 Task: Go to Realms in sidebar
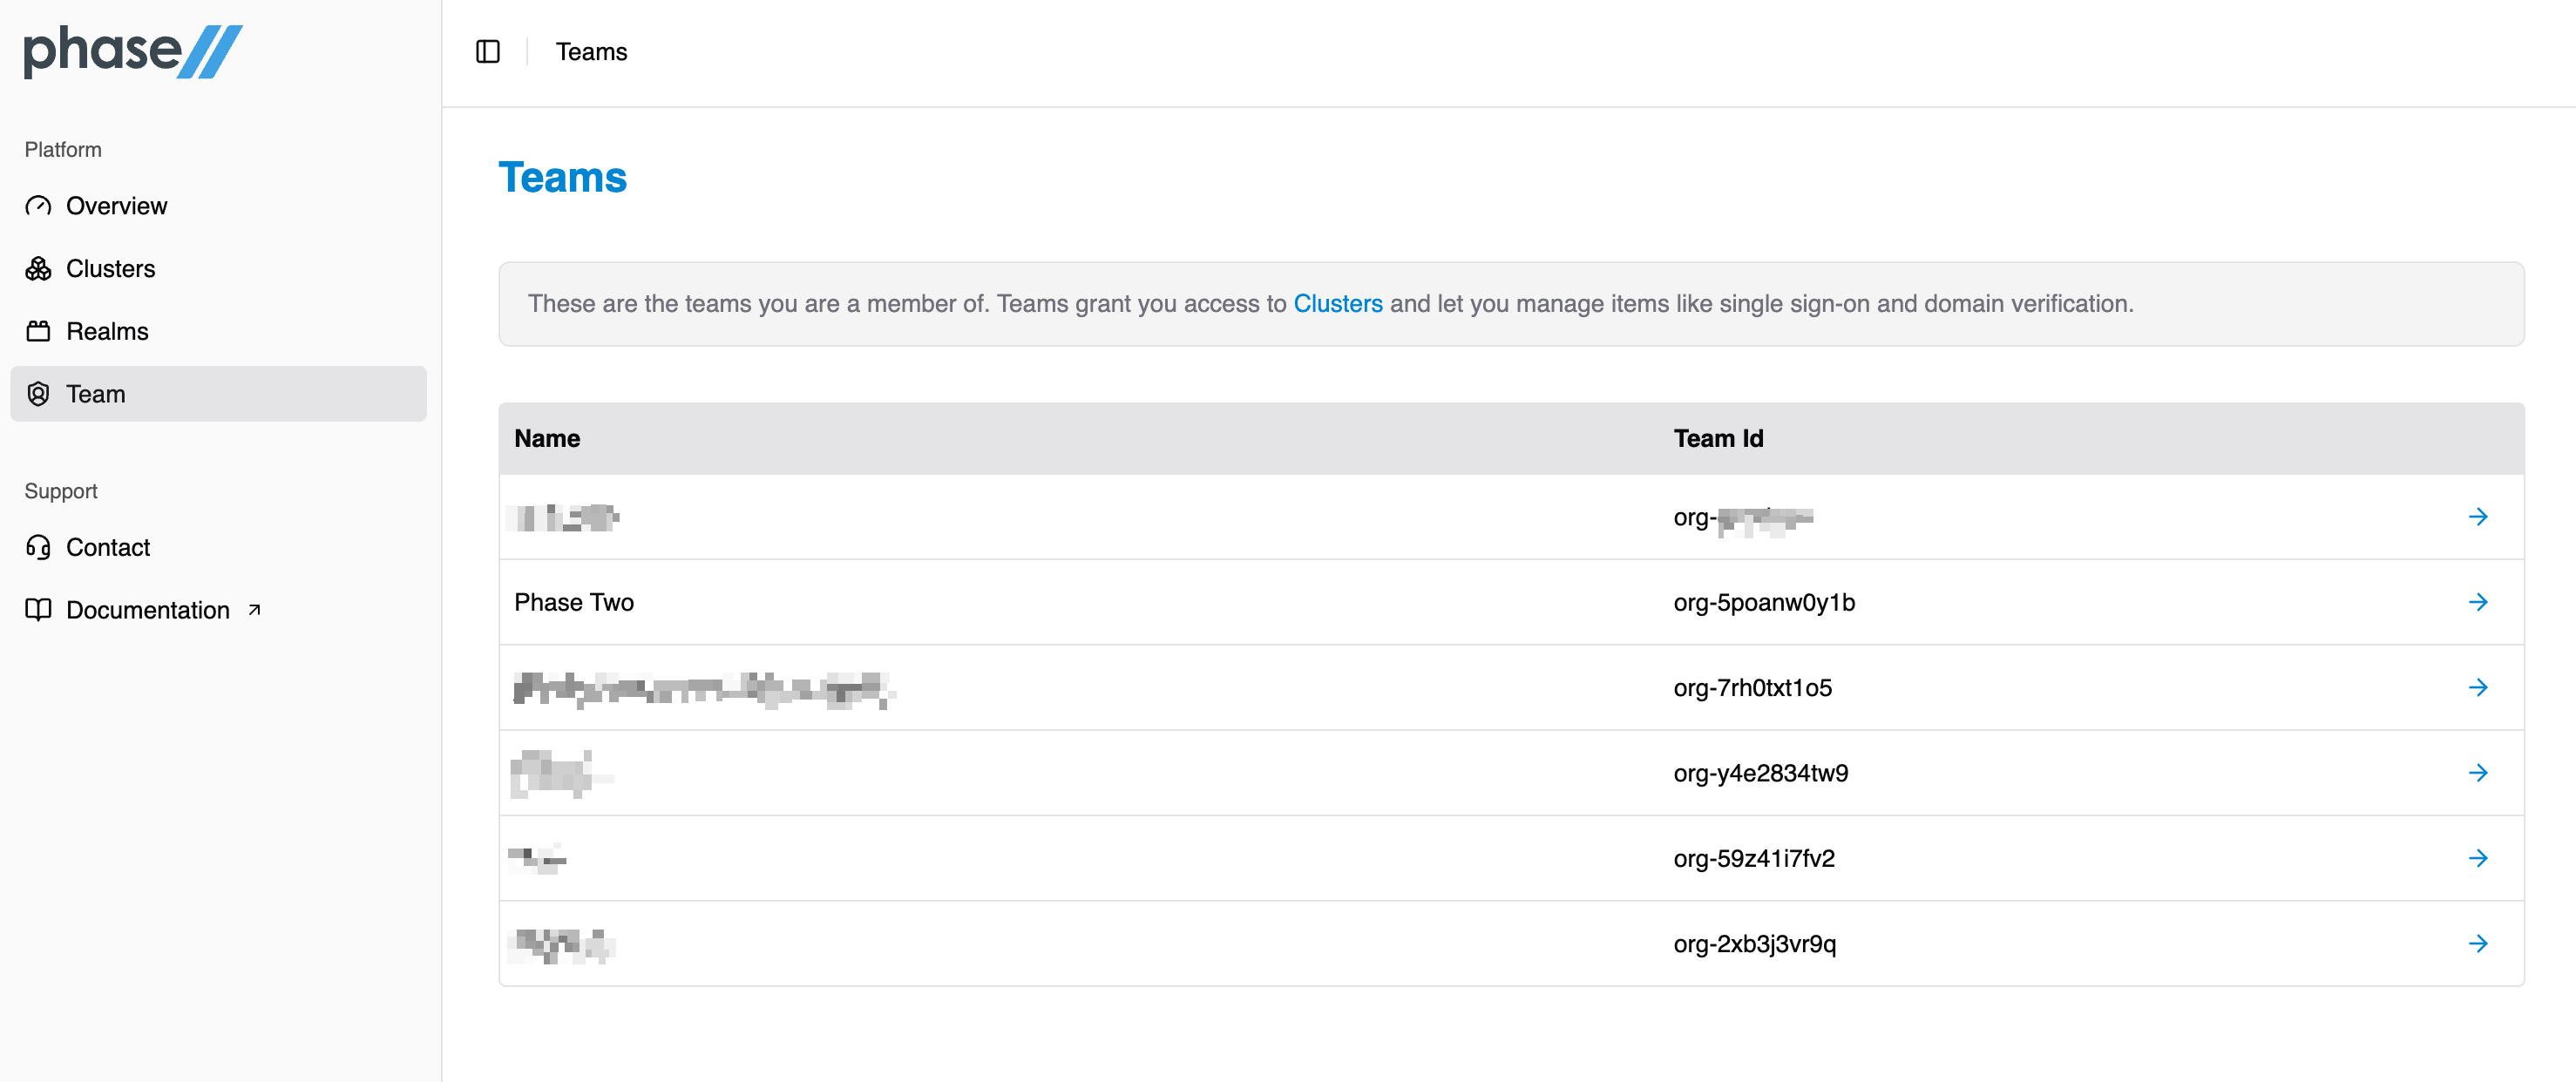107,332
